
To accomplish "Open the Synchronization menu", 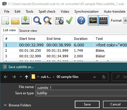I will pyautogui.click(x=86, y=12).
